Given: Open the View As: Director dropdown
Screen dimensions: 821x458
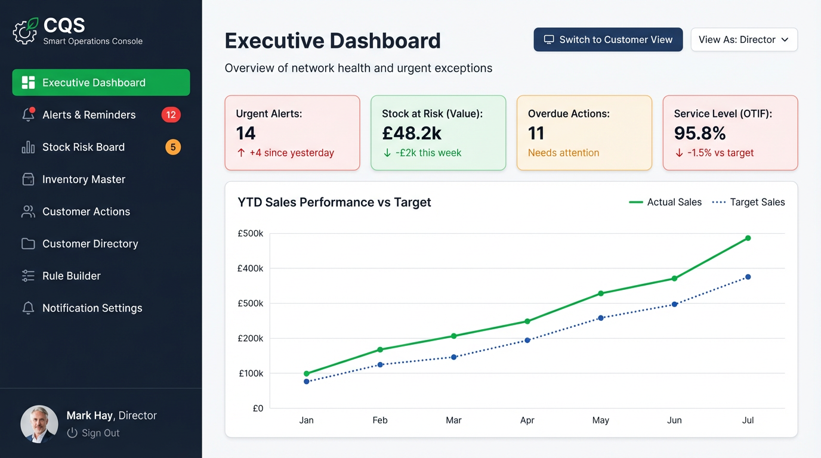Looking at the screenshot, I should [744, 39].
